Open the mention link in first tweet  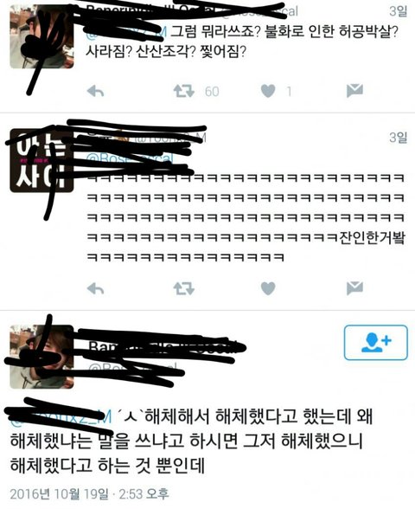point(126,32)
